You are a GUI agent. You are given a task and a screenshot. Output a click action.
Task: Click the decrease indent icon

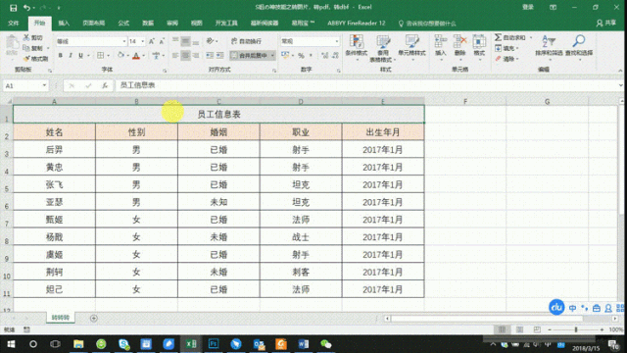coord(210,56)
